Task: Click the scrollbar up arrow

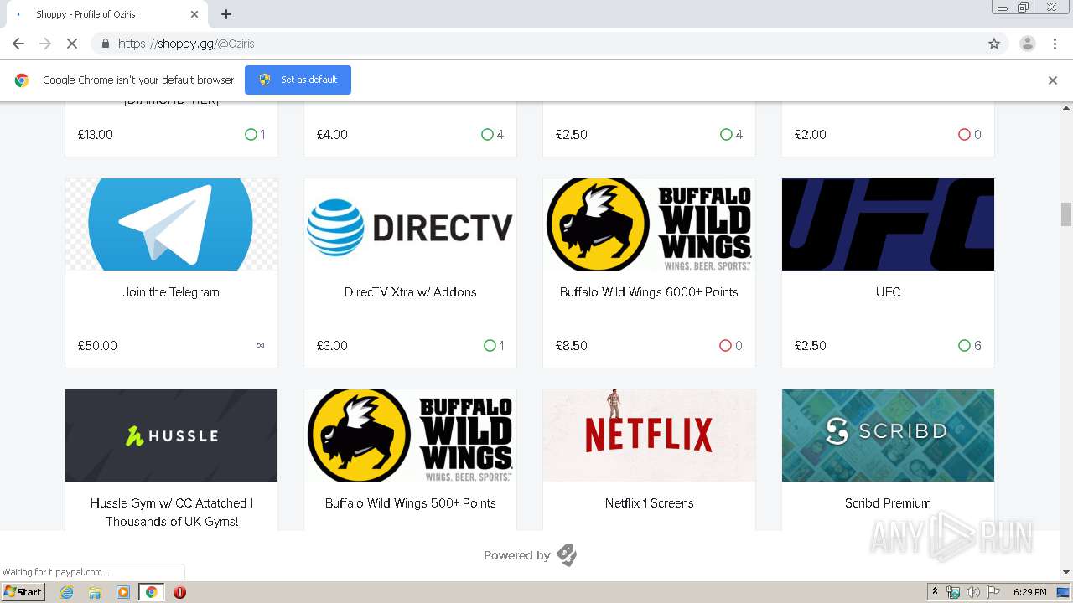Action: coord(1066,108)
